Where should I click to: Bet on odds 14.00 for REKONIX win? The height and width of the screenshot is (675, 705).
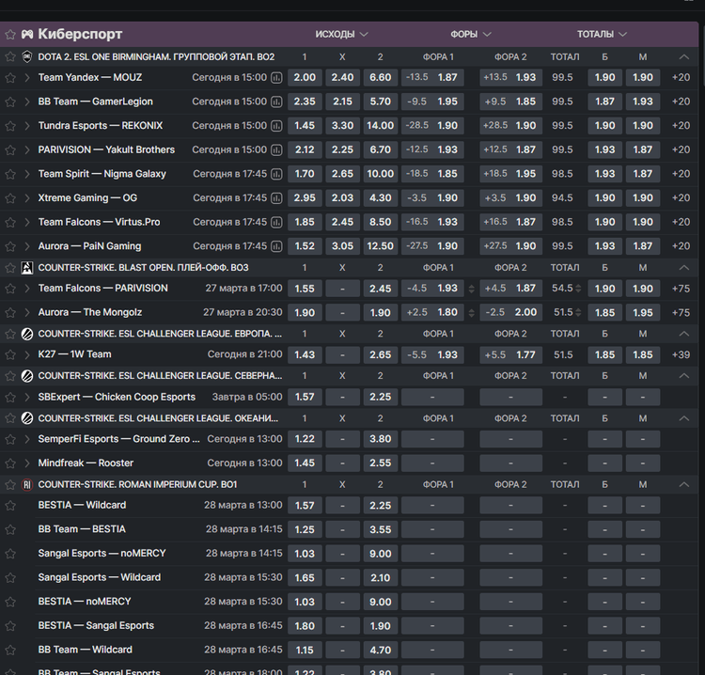[x=380, y=126]
